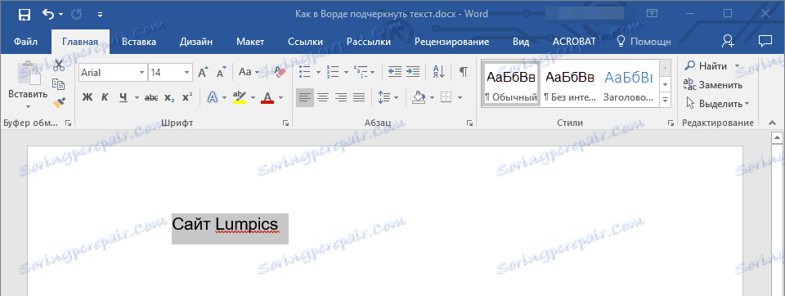
Task: Open the Рецензирование tab
Action: [x=451, y=42]
